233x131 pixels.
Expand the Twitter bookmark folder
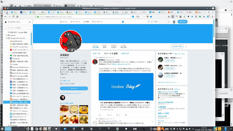click(x=9, y=126)
